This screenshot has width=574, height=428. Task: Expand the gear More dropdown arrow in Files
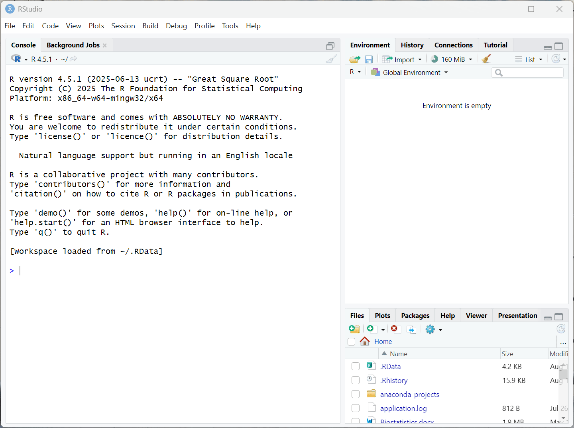coord(440,330)
